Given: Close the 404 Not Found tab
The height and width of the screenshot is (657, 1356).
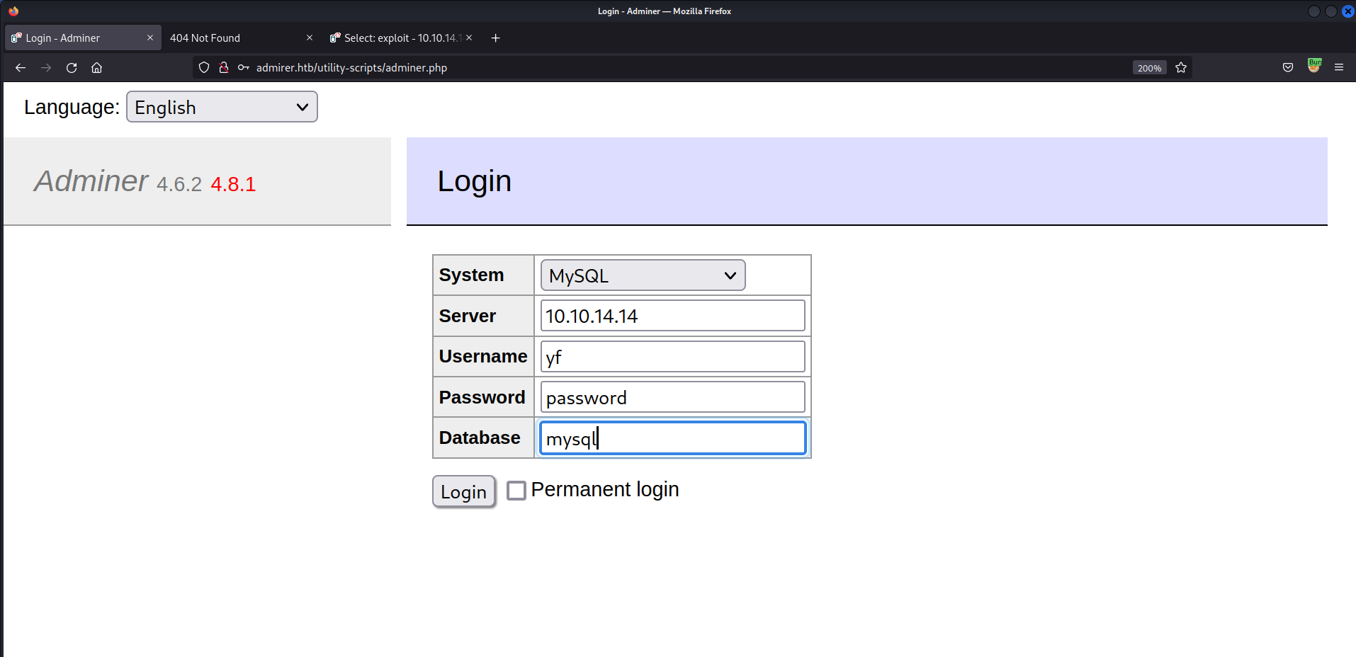Looking at the screenshot, I should [x=310, y=38].
